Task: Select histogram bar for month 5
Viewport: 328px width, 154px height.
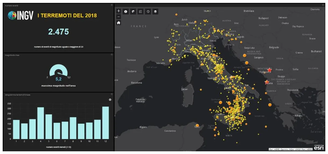Action: click(x=49, y=127)
